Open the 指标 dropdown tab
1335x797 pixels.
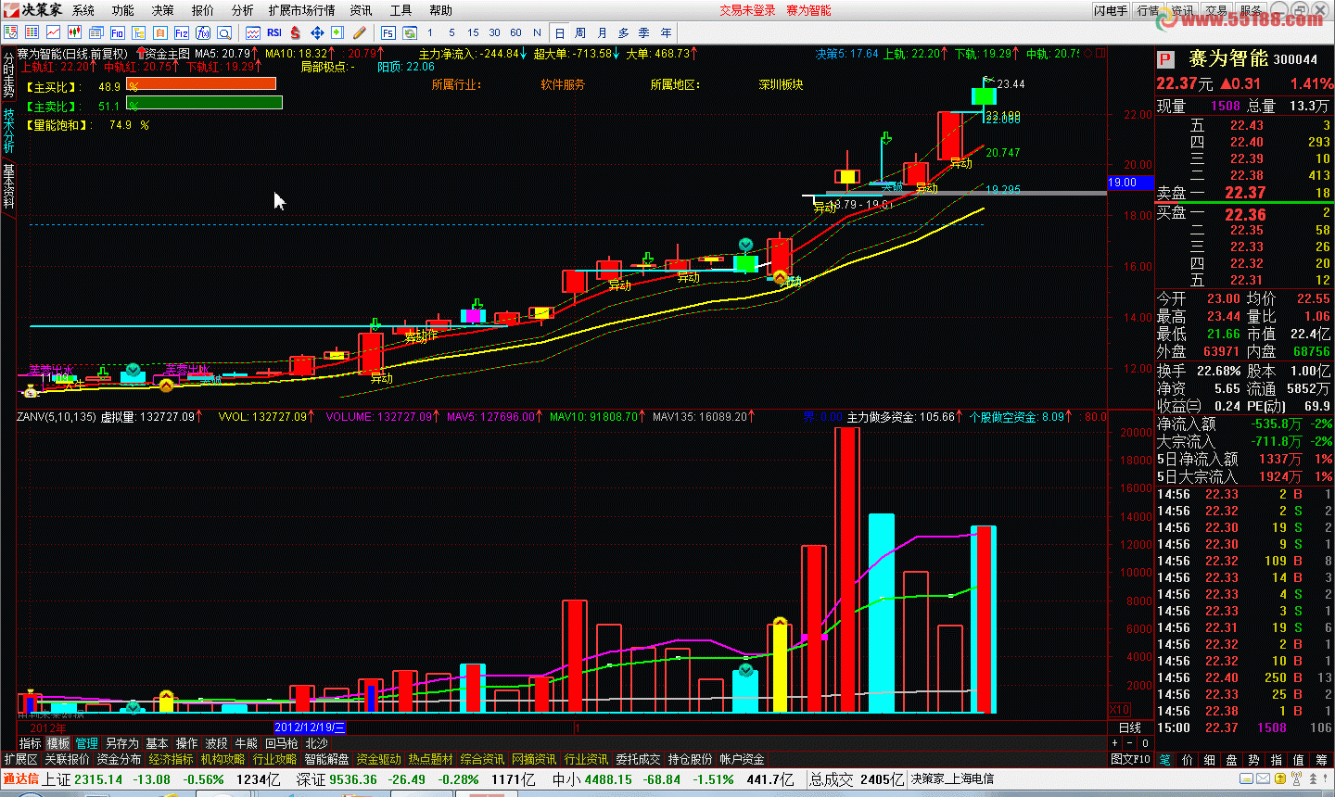31,743
